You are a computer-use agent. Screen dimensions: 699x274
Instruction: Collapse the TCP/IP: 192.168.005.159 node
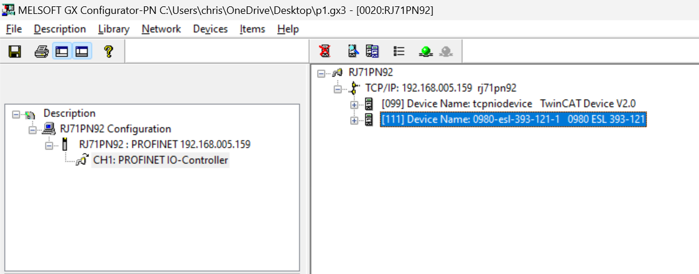pos(338,89)
